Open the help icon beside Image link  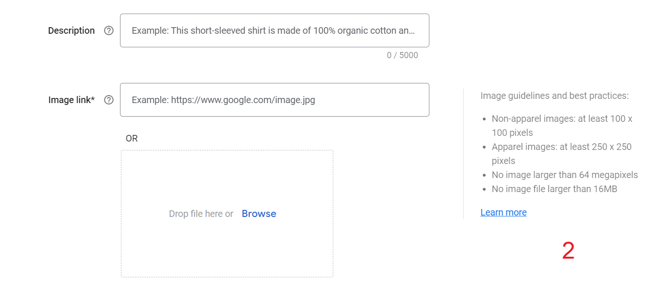109,100
